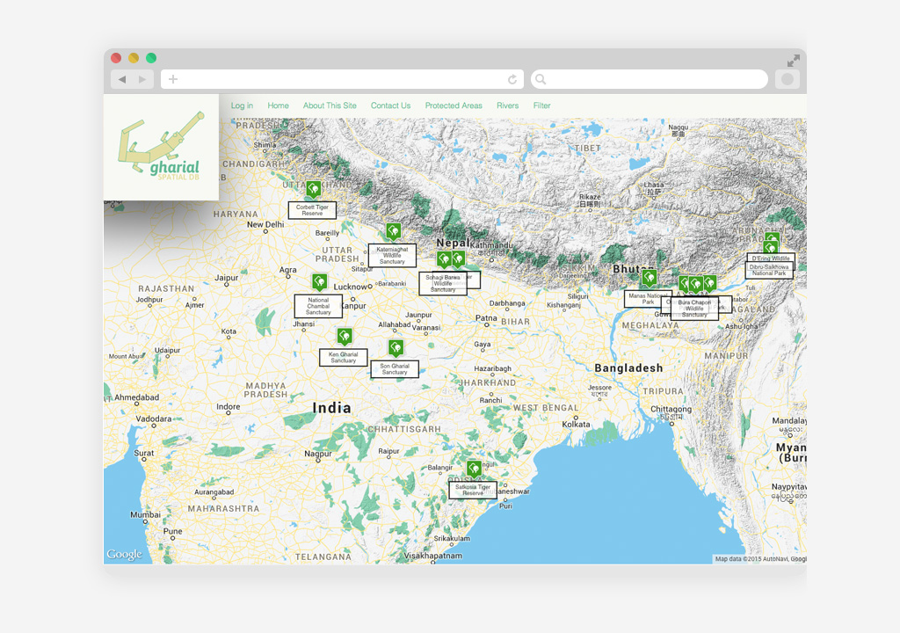Click the Son Gharial Sanctuary label

point(395,368)
